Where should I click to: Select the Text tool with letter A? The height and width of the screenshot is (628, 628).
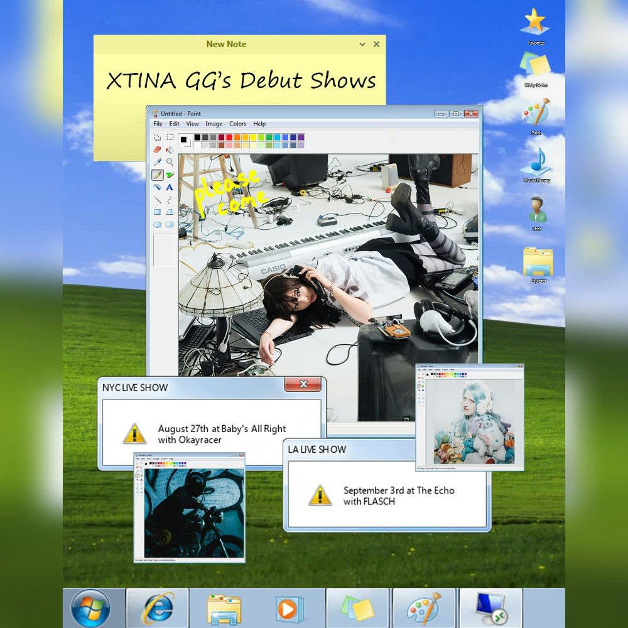tap(170, 187)
